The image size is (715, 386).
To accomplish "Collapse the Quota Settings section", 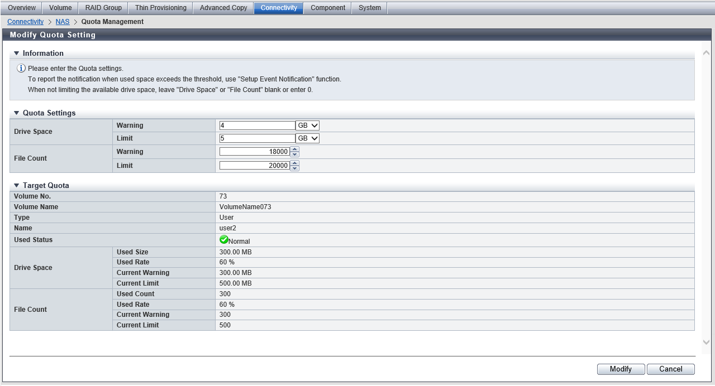I will point(17,113).
